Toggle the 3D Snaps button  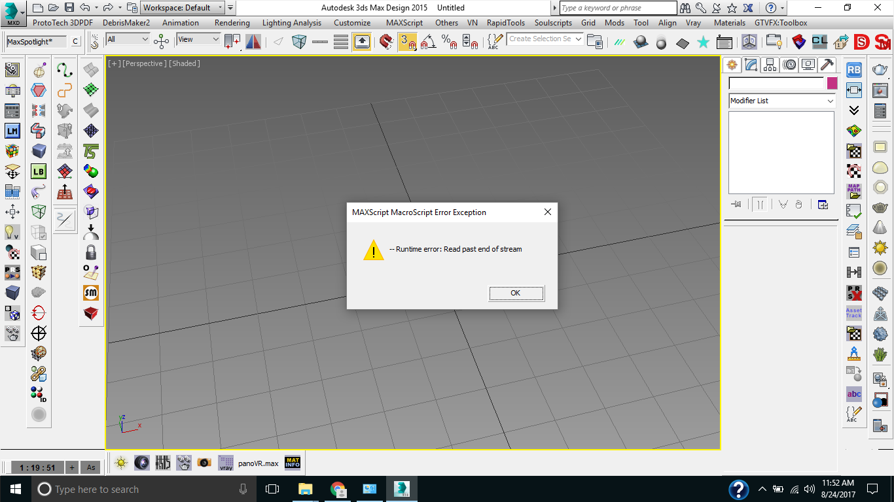coord(407,42)
